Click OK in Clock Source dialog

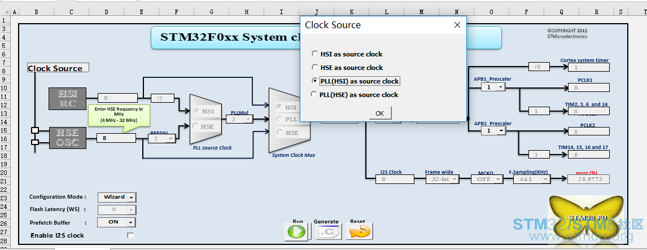(379, 113)
